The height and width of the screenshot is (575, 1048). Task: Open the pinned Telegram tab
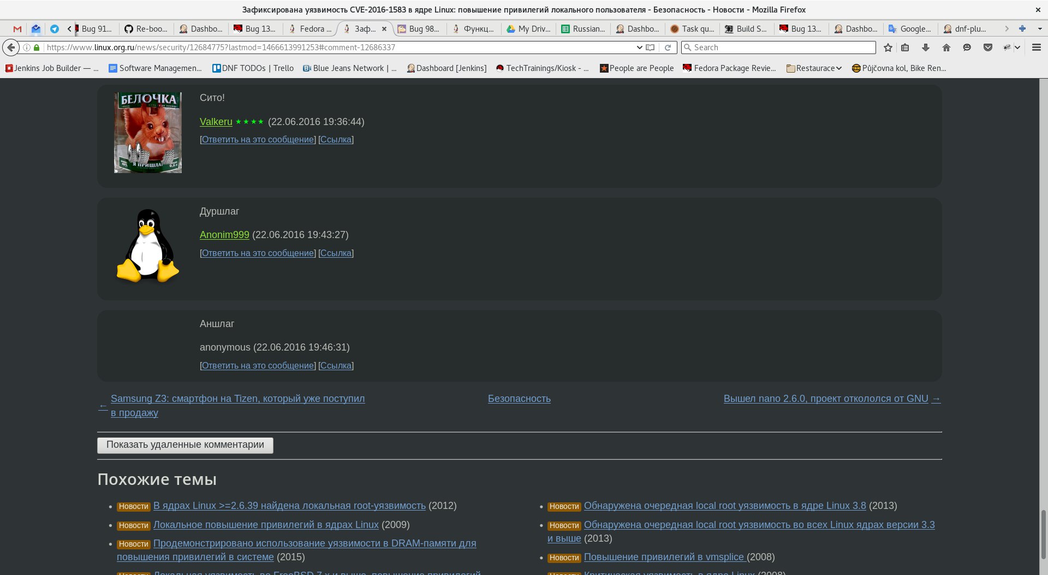tap(55, 29)
